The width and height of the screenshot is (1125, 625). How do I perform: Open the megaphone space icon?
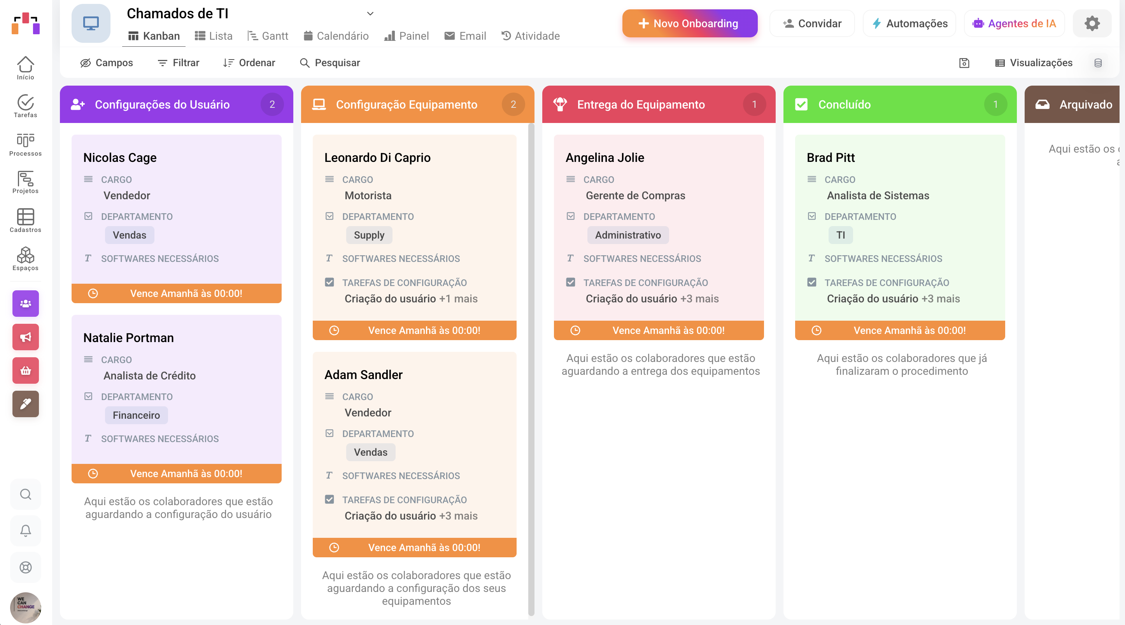(25, 337)
